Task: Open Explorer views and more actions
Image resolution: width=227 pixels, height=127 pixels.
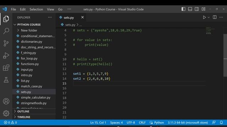Action: [50, 17]
